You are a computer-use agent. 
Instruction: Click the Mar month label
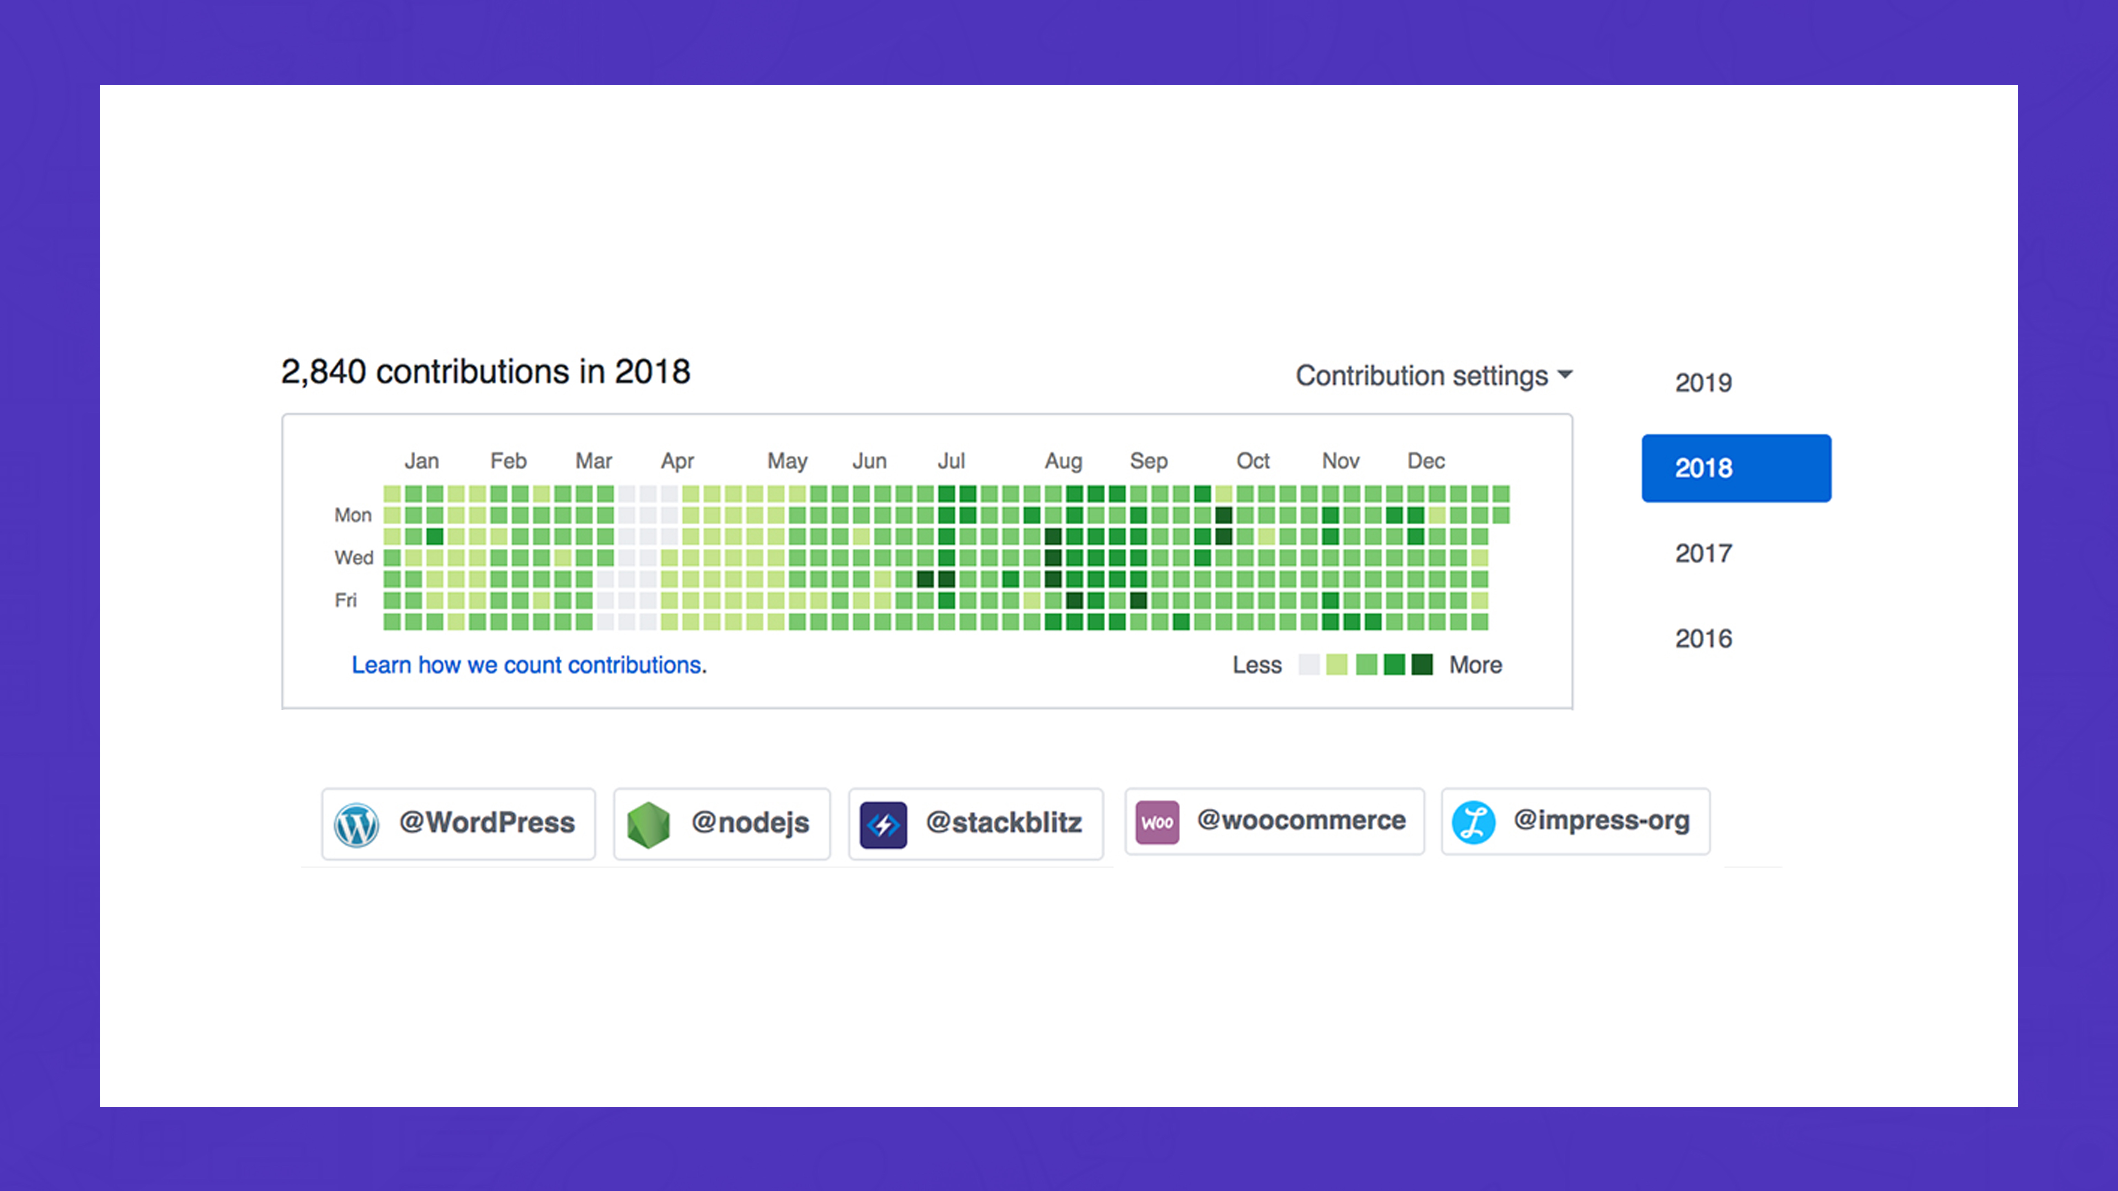tap(594, 461)
